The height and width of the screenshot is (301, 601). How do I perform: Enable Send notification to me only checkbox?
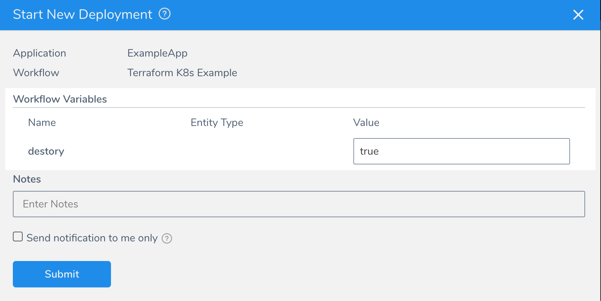[x=18, y=236]
